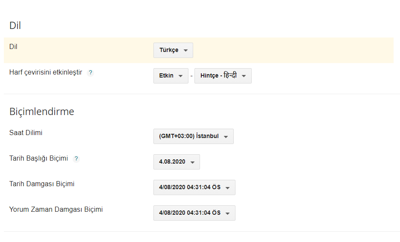Viewport: 400px width, 242px height.
Task: Open the Yorum Zaman Damgası Biçimi dropdown
Action: (194, 213)
